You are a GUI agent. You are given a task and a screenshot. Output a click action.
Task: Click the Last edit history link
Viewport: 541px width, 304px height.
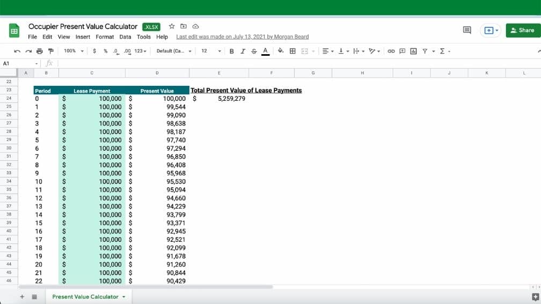coord(242,37)
